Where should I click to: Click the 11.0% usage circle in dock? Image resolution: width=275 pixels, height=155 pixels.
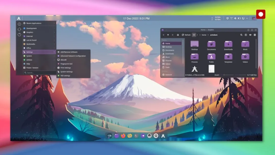[x=109, y=136]
